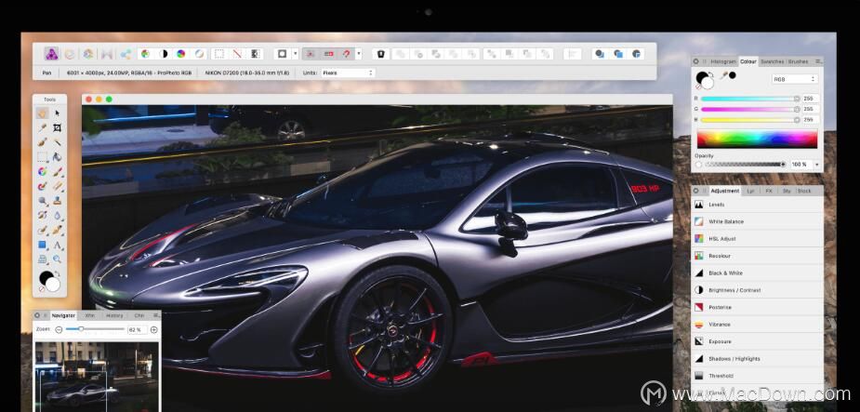Screen dimensions: 860x412
Task: Switch to the Export persona
Action: coord(126,54)
